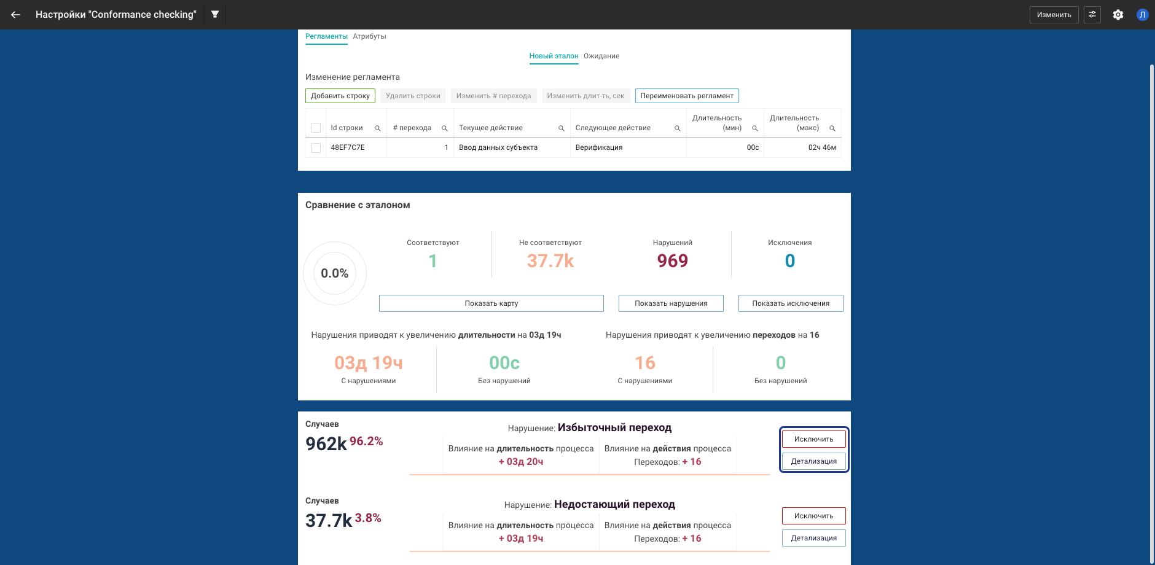Click the back arrow icon
The height and width of the screenshot is (565, 1155).
15,15
